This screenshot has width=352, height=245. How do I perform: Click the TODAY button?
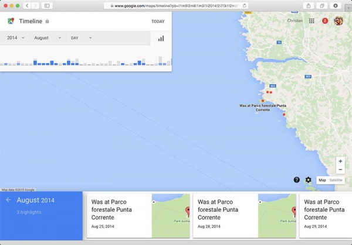tap(158, 22)
